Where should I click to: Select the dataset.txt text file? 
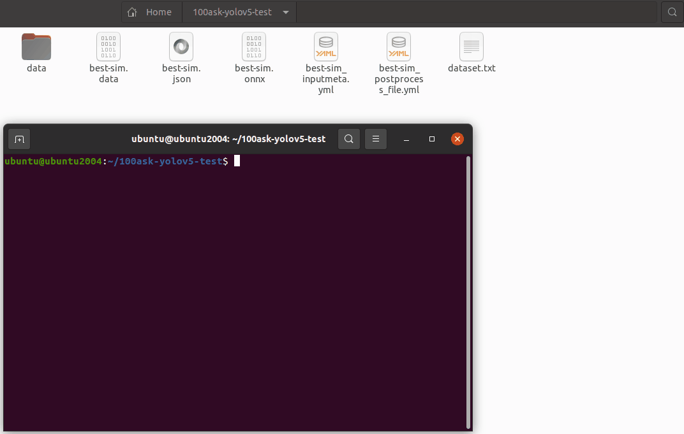pyautogui.click(x=472, y=47)
